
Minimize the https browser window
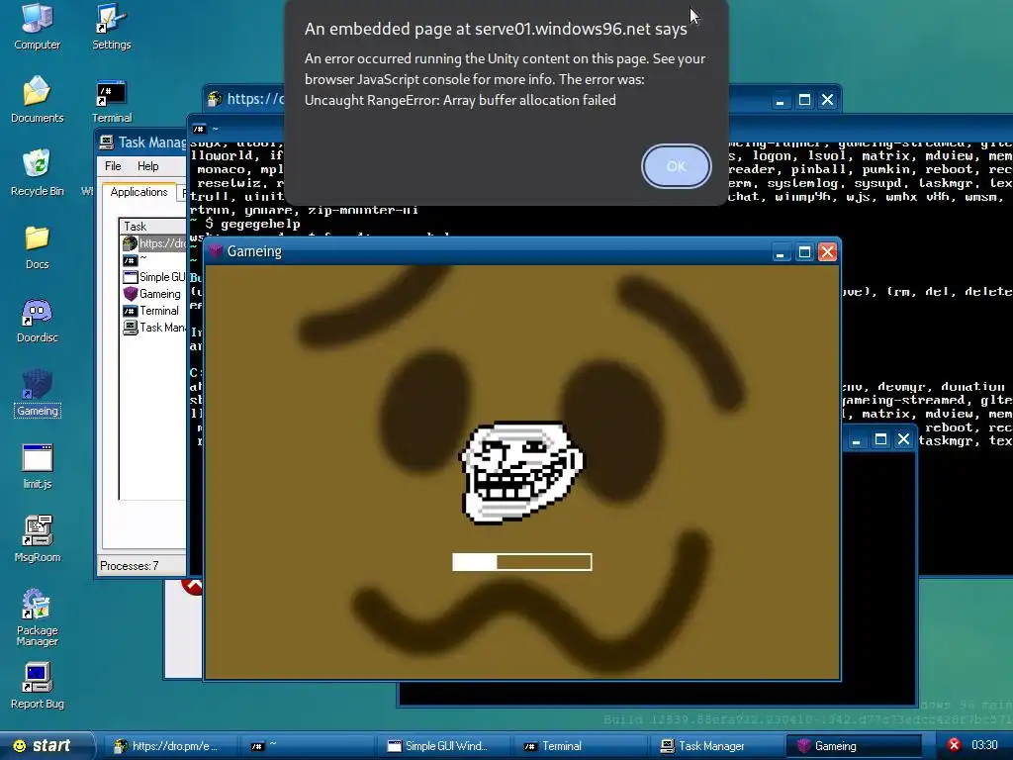(781, 100)
